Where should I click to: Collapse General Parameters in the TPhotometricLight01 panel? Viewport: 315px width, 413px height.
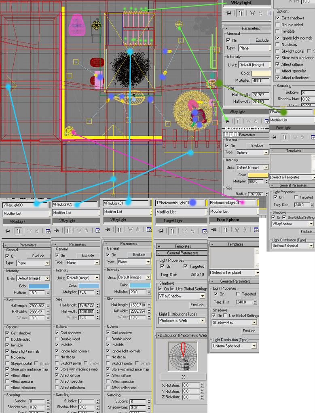pyautogui.click(x=182, y=253)
